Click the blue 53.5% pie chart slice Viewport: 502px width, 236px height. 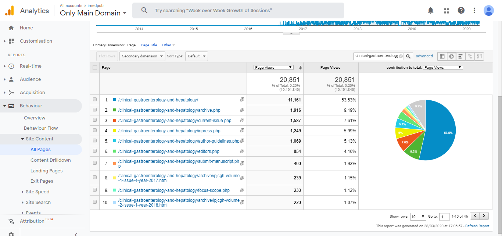pos(441,132)
